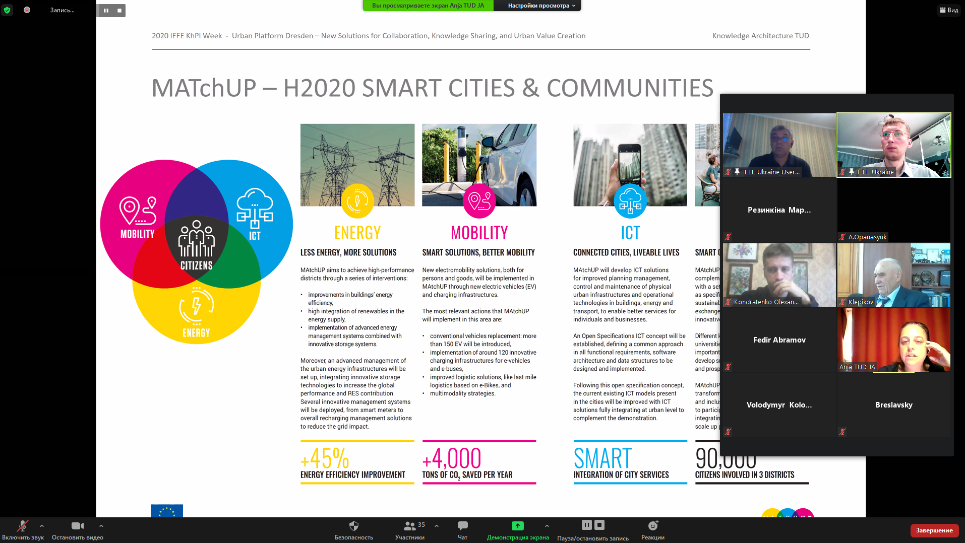Expand video options arrow next to camera
Viewport: 965px width, 543px height.
point(101,526)
